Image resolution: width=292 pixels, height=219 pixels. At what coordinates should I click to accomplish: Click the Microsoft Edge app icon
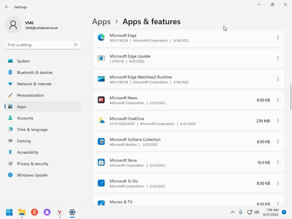click(x=101, y=37)
